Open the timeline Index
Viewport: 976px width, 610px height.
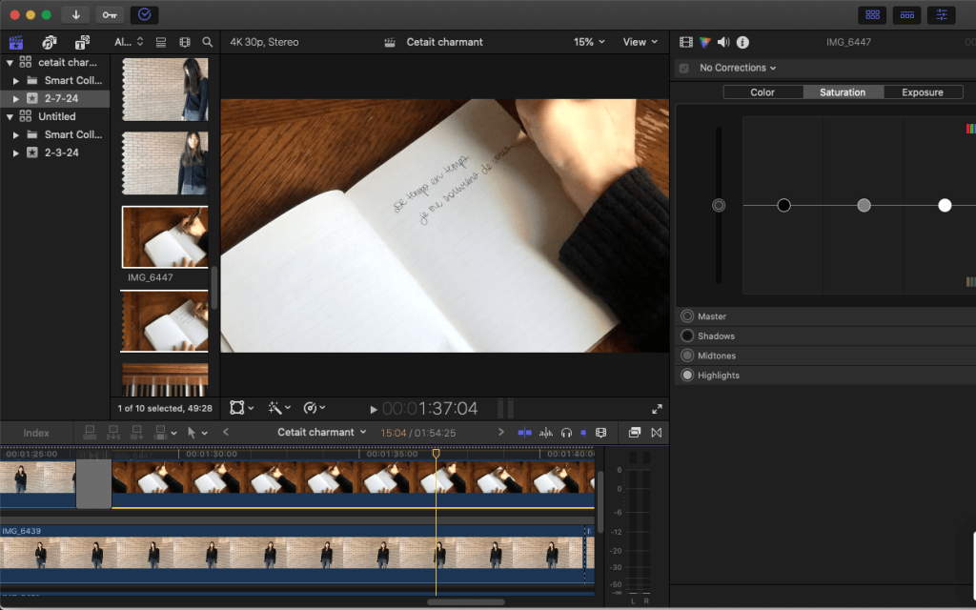36,433
